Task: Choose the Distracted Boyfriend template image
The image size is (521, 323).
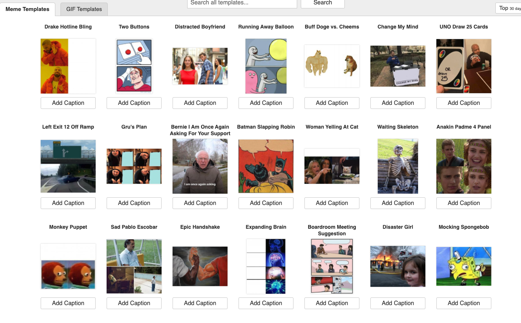Action: pyautogui.click(x=200, y=66)
